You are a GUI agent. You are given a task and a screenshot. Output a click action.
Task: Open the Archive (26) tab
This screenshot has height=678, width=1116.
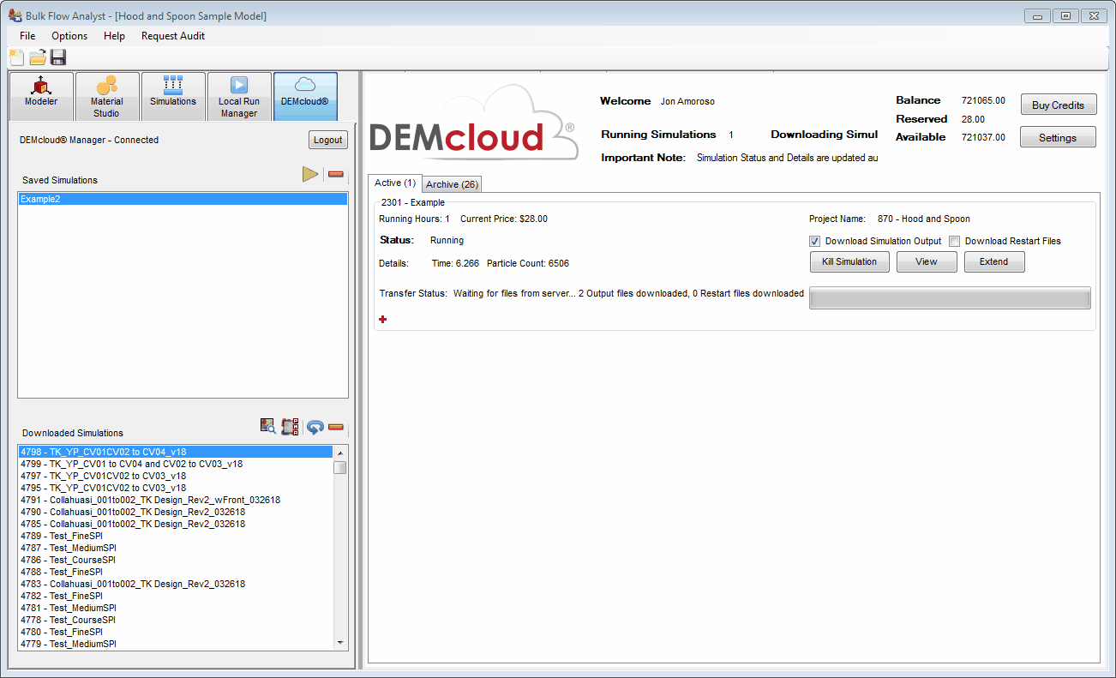coord(452,184)
